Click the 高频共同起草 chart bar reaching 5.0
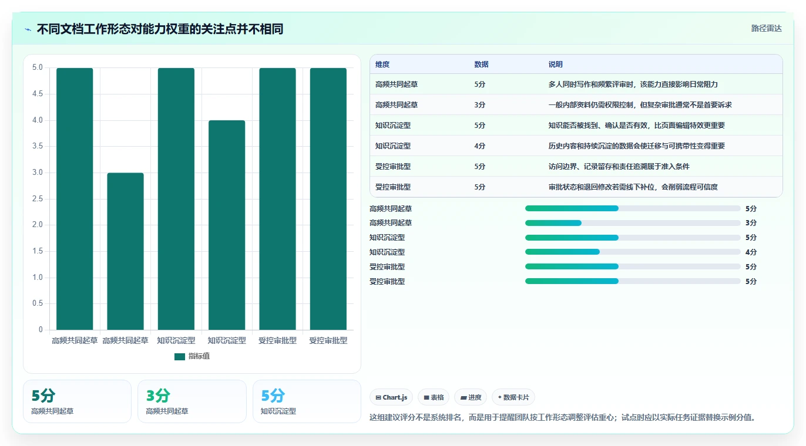The image size is (806, 446). [75, 199]
